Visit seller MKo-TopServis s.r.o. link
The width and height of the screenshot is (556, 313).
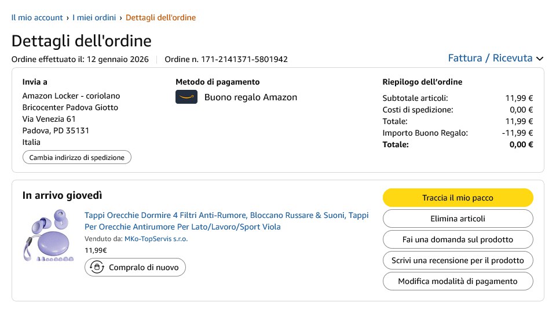156,239
